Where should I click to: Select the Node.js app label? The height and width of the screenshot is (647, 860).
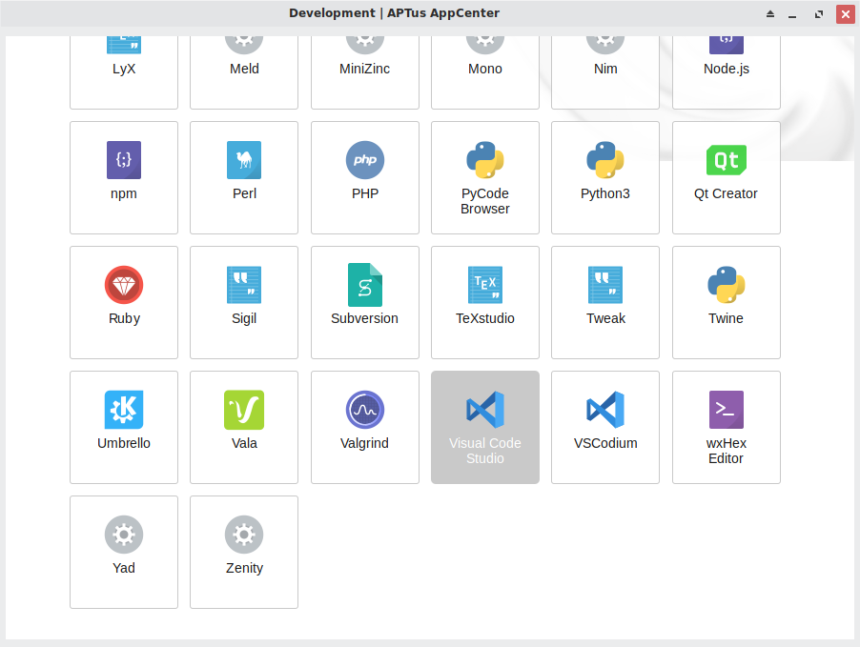(x=727, y=69)
